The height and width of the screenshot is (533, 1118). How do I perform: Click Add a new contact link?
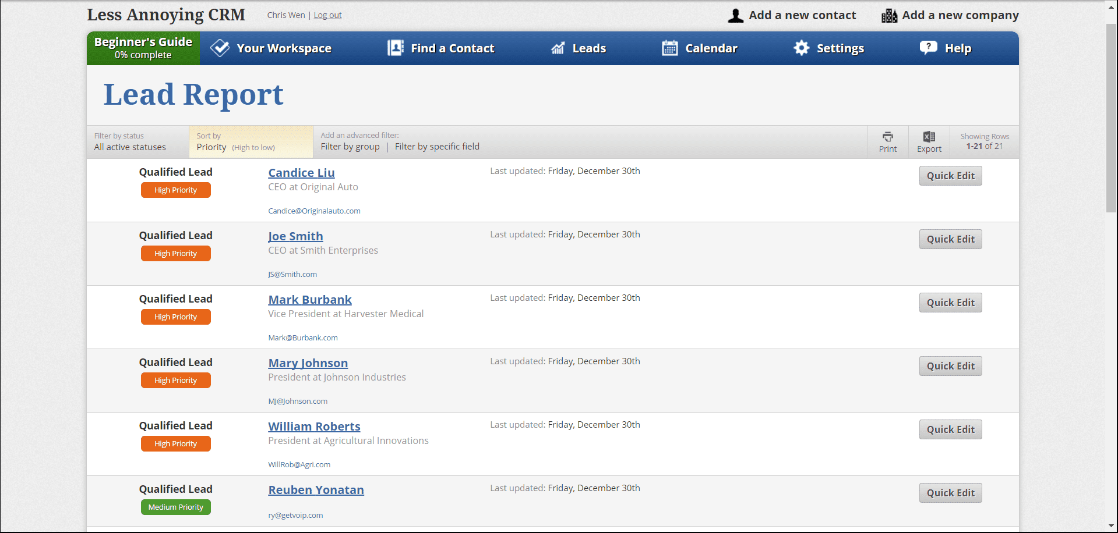(x=802, y=15)
